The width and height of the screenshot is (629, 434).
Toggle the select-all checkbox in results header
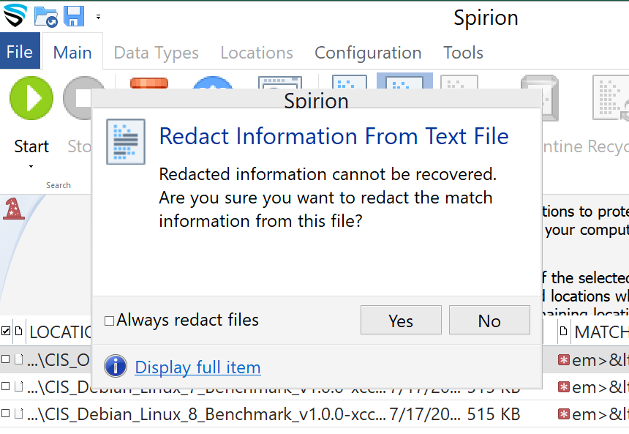6,332
